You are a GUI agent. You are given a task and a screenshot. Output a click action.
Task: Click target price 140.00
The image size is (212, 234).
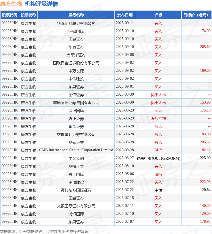[205, 206]
